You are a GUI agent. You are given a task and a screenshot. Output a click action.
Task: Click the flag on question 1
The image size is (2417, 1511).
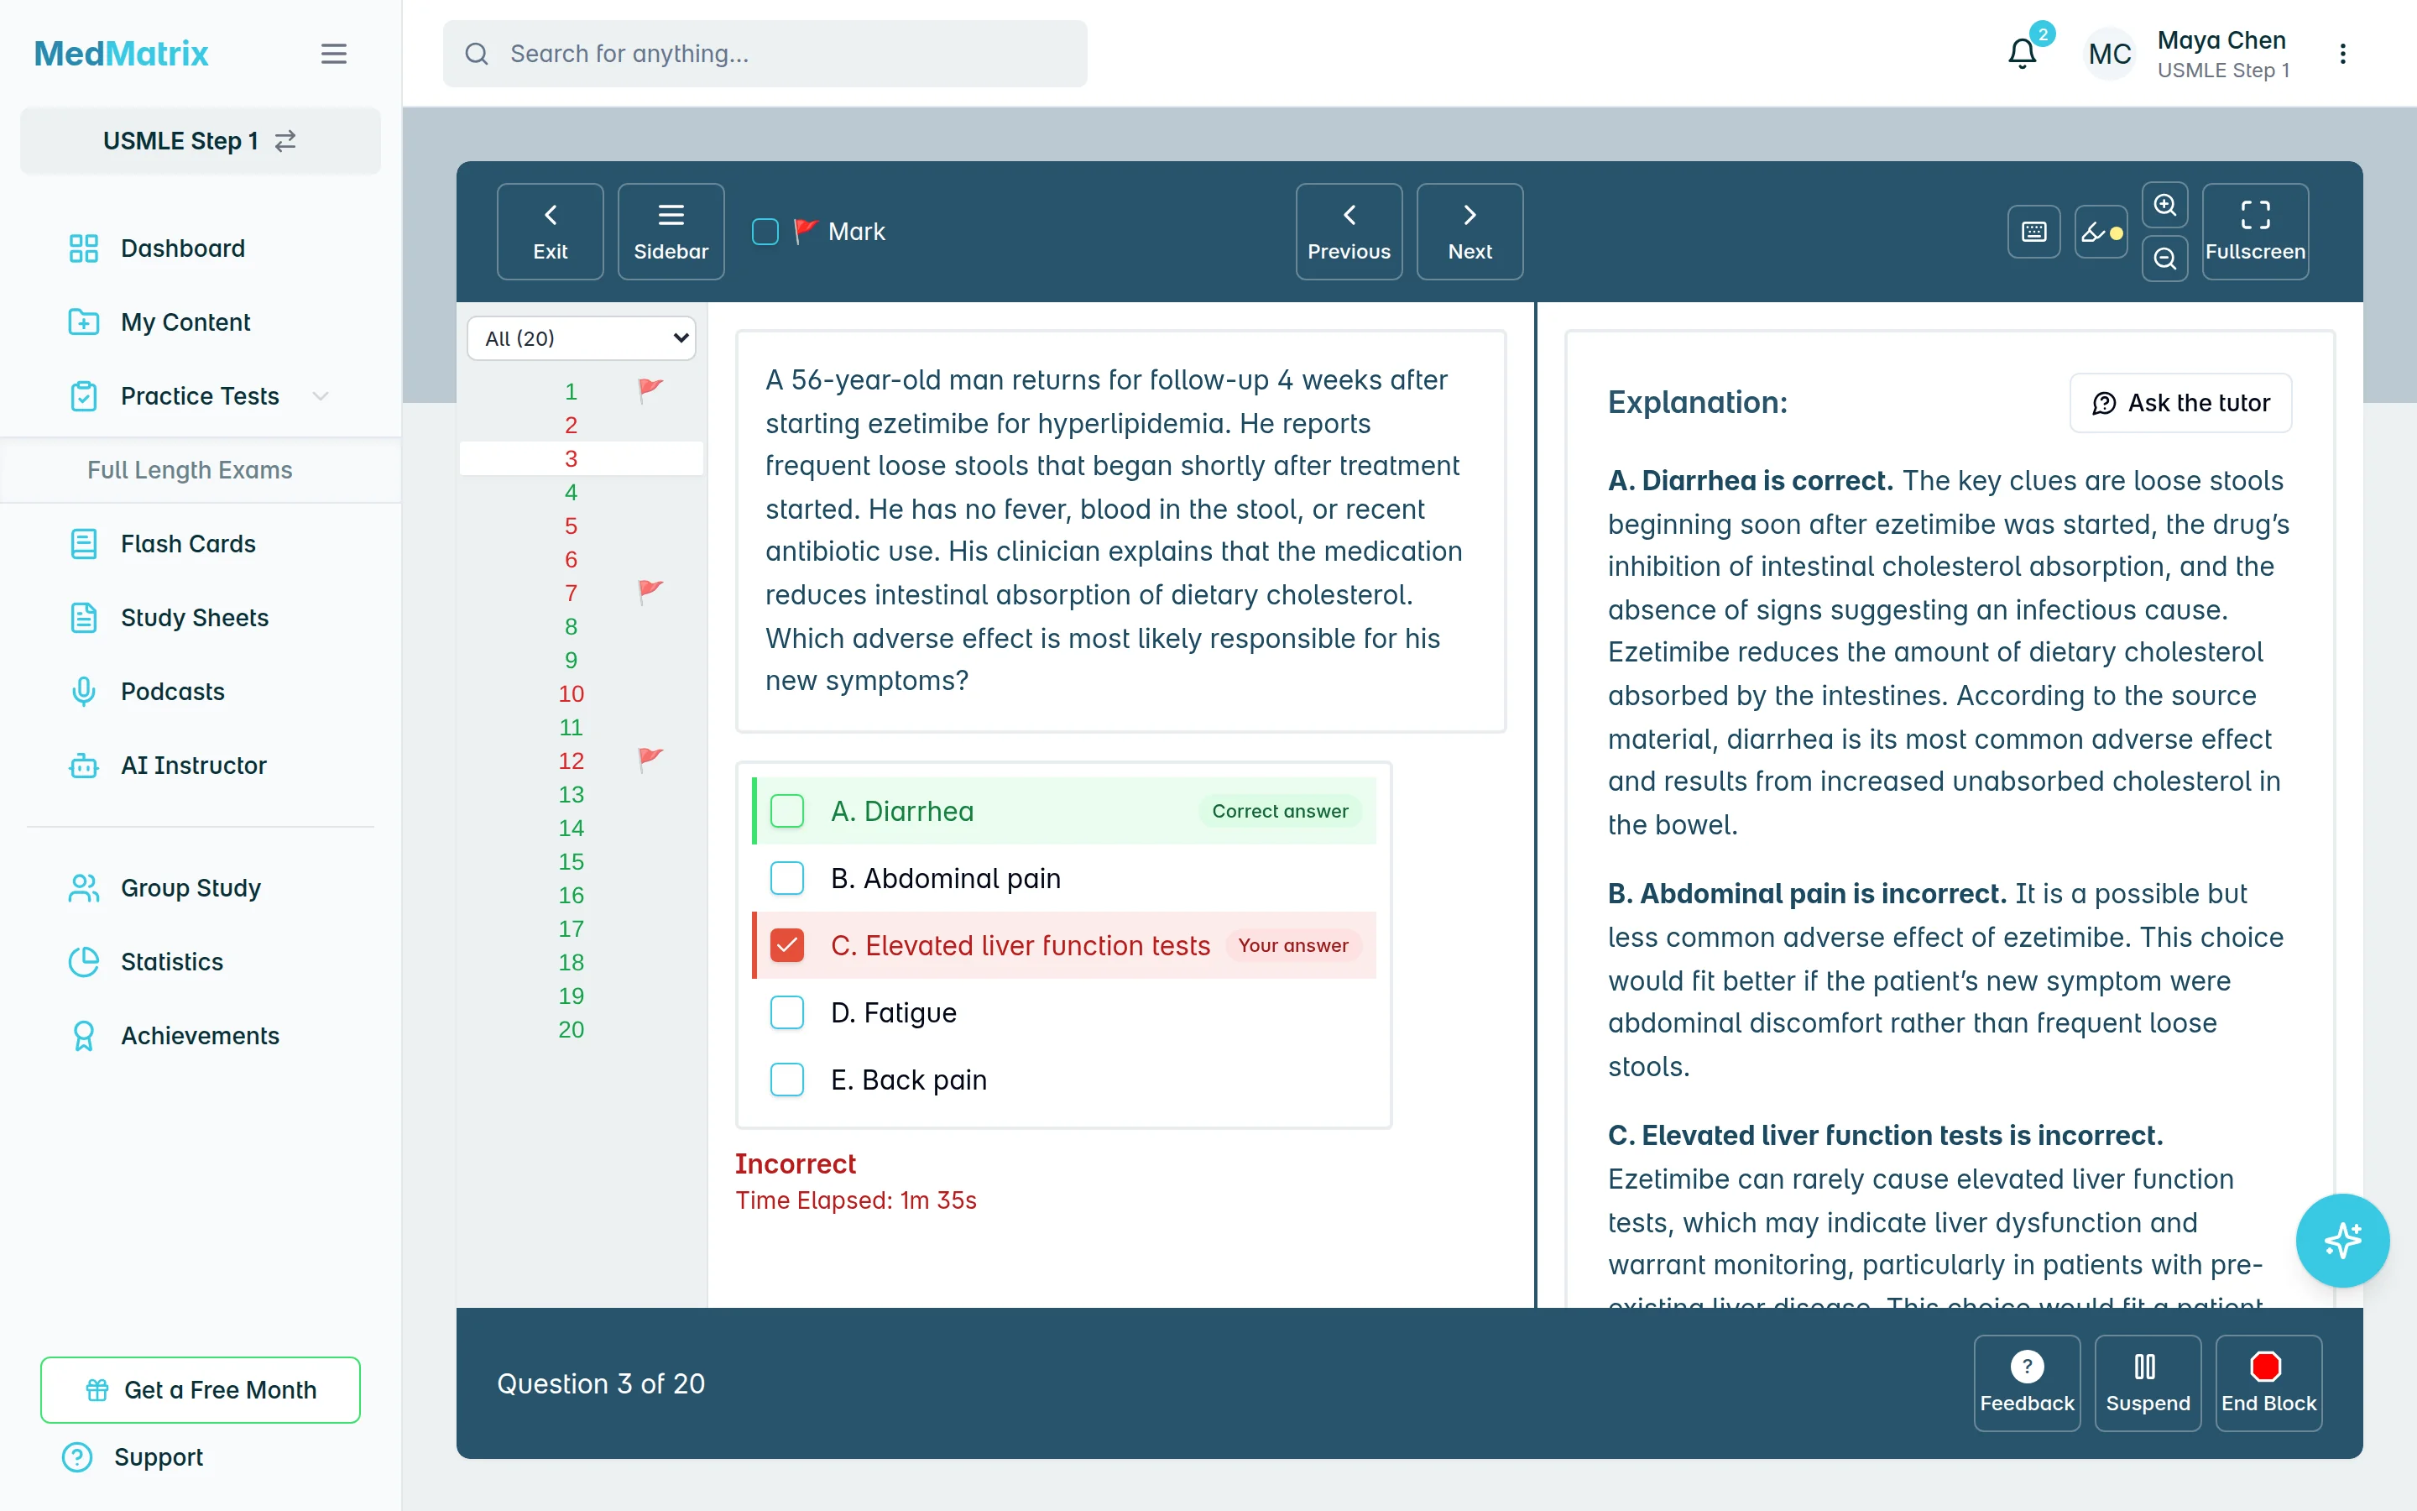coord(650,389)
